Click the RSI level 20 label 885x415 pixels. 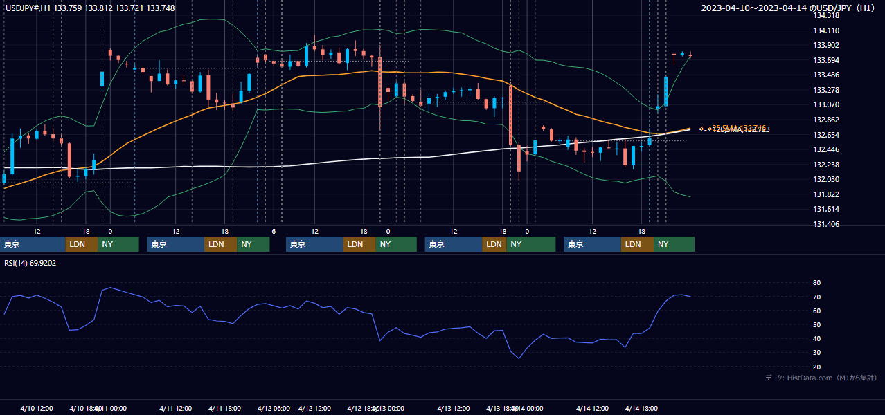tap(817, 367)
